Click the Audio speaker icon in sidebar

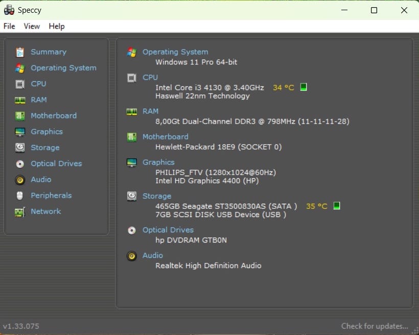[20, 180]
